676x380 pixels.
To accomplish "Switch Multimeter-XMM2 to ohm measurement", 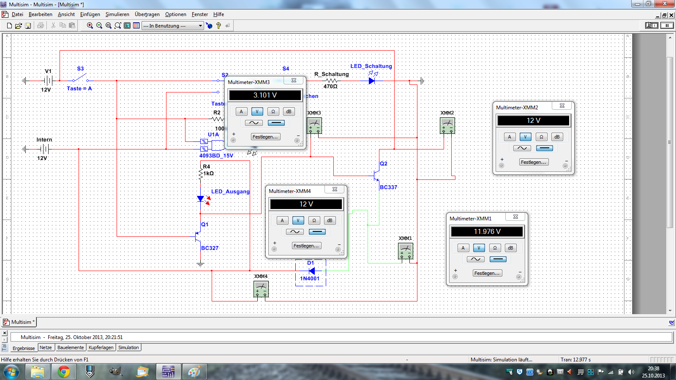I will pos(541,137).
